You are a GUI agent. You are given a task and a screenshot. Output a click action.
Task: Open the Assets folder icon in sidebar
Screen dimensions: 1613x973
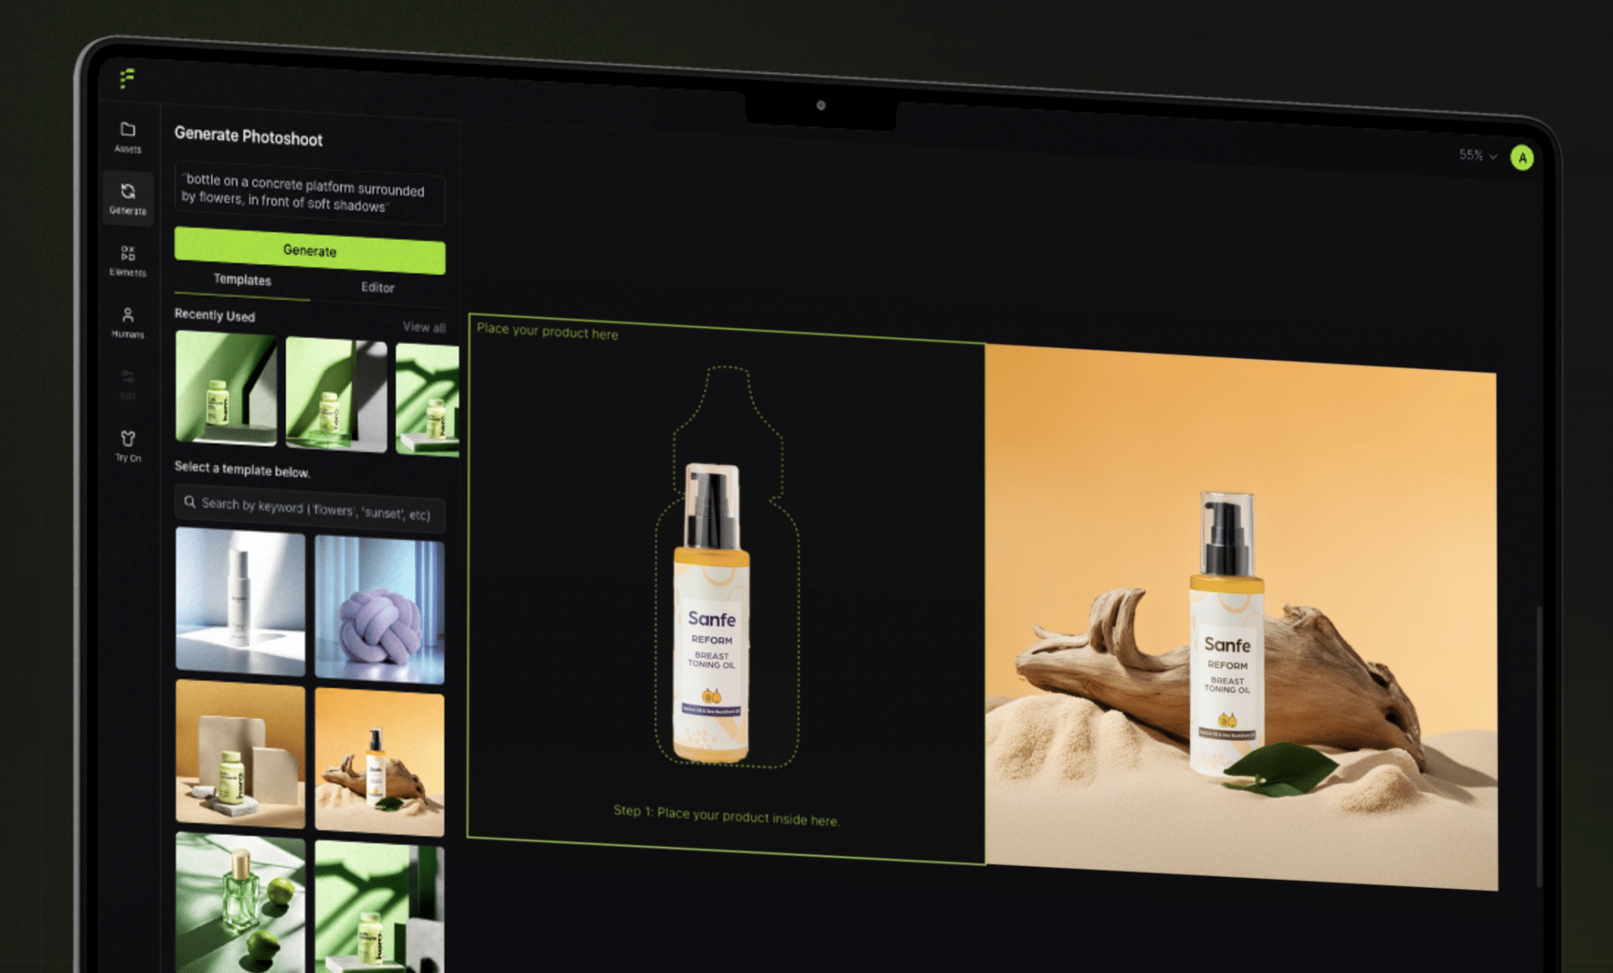point(128,130)
